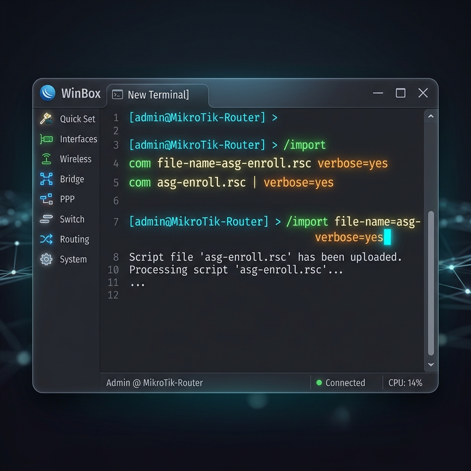The width and height of the screenshot is (471, 471).
Task: Click the /import command on line 3
Action: tap(304, 145)
